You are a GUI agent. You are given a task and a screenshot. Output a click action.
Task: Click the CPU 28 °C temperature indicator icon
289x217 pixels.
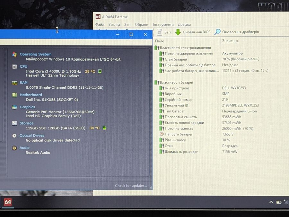[x=100, y=71]
